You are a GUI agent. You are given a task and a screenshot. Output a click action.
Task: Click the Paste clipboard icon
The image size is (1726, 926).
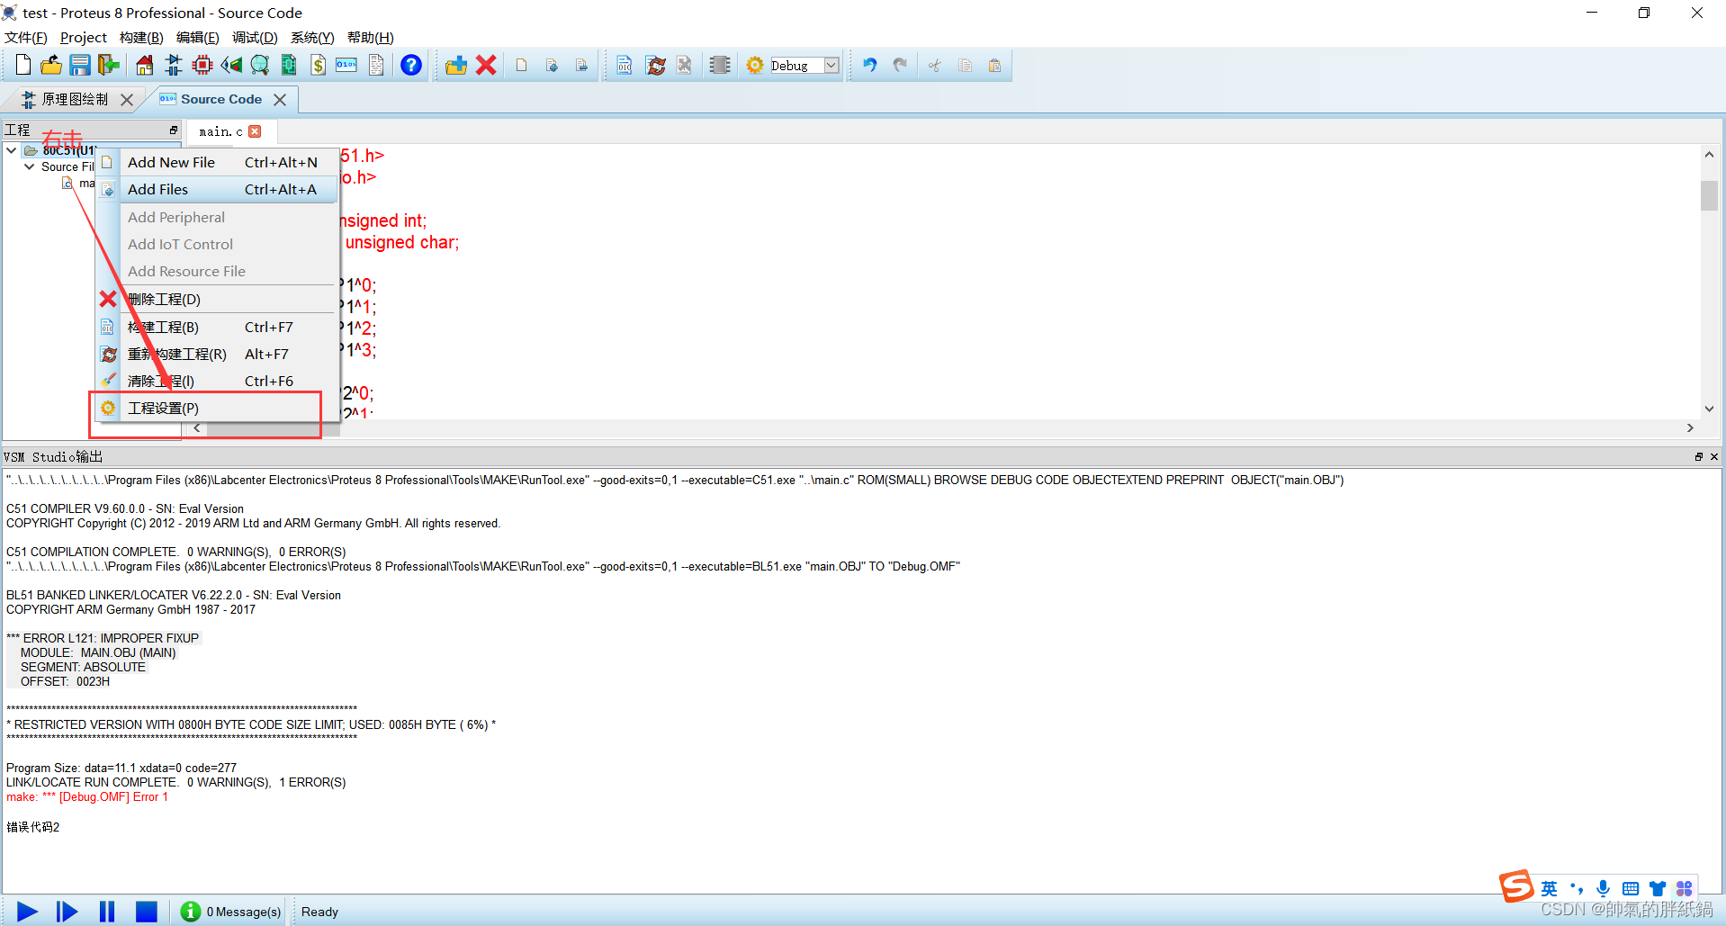[x=994, y=65]
